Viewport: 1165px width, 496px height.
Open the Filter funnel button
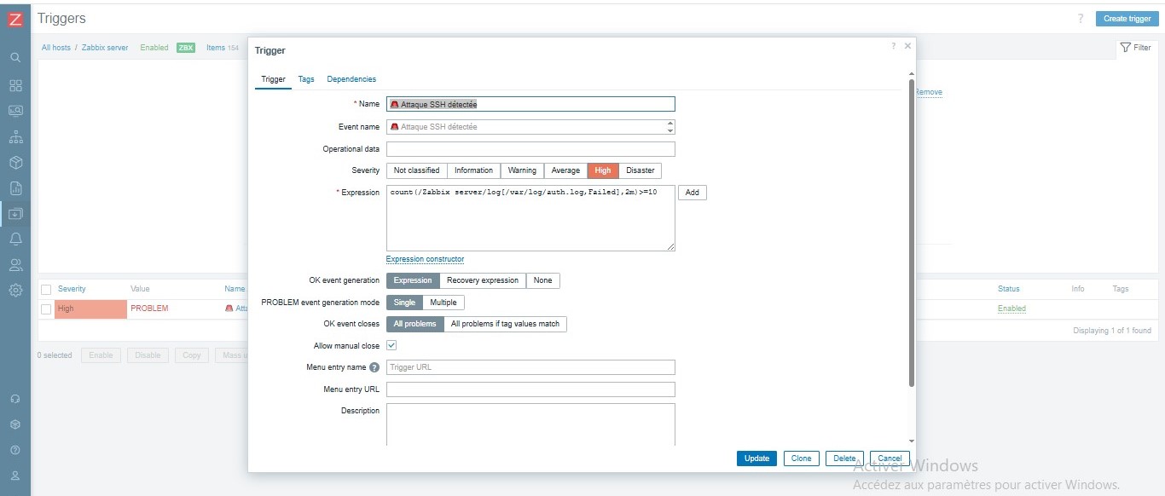pyautogui.click(x=1136, y=49)
